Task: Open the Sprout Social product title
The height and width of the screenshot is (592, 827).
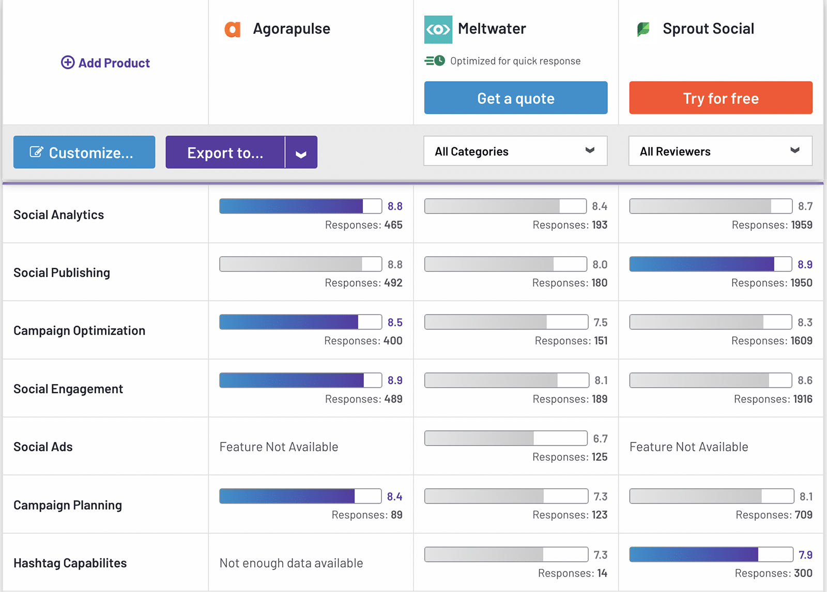Action: click(x=708, y=29)
